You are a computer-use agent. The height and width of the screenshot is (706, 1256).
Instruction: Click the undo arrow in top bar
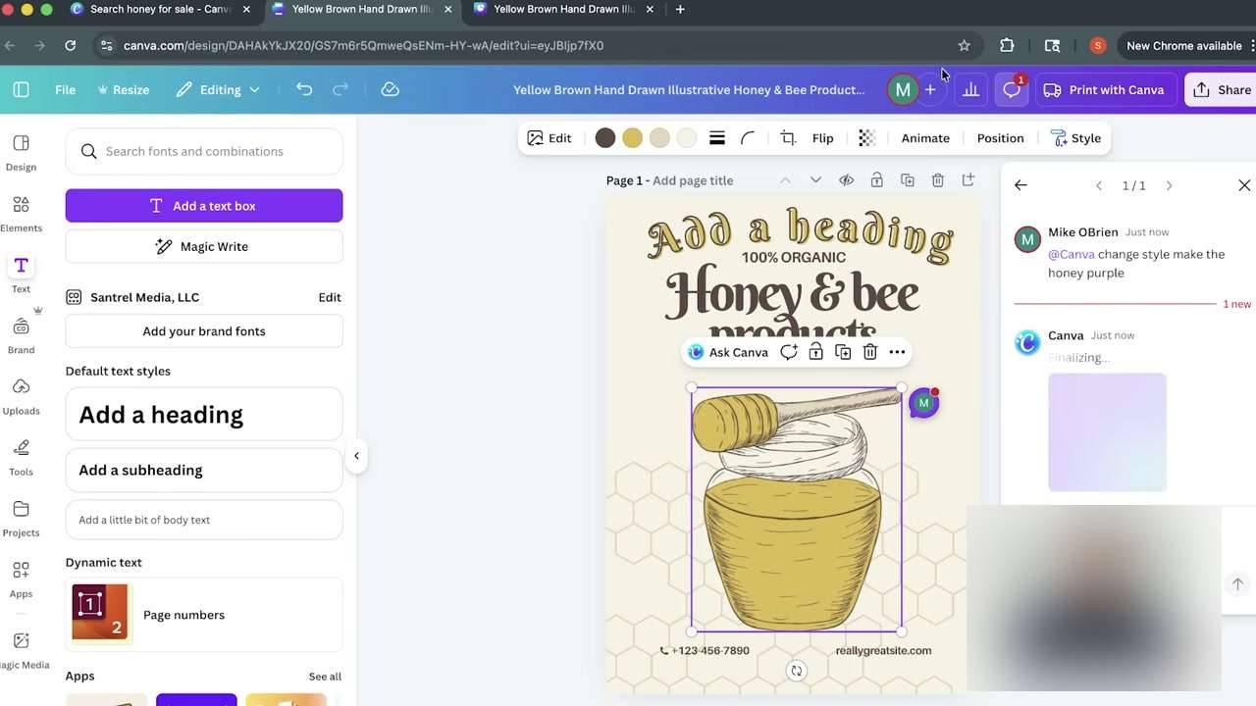[304, 89]
